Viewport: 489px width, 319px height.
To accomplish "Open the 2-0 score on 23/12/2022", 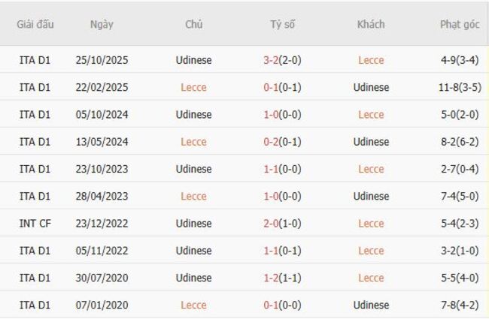I will point(272,224).
